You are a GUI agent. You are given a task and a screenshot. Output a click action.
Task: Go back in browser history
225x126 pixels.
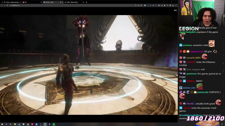point(2,5)
